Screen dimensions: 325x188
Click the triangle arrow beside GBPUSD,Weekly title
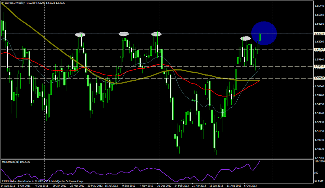point(2,3)
